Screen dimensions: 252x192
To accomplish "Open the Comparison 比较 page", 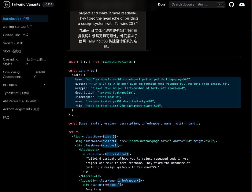I will pos(16,35).
